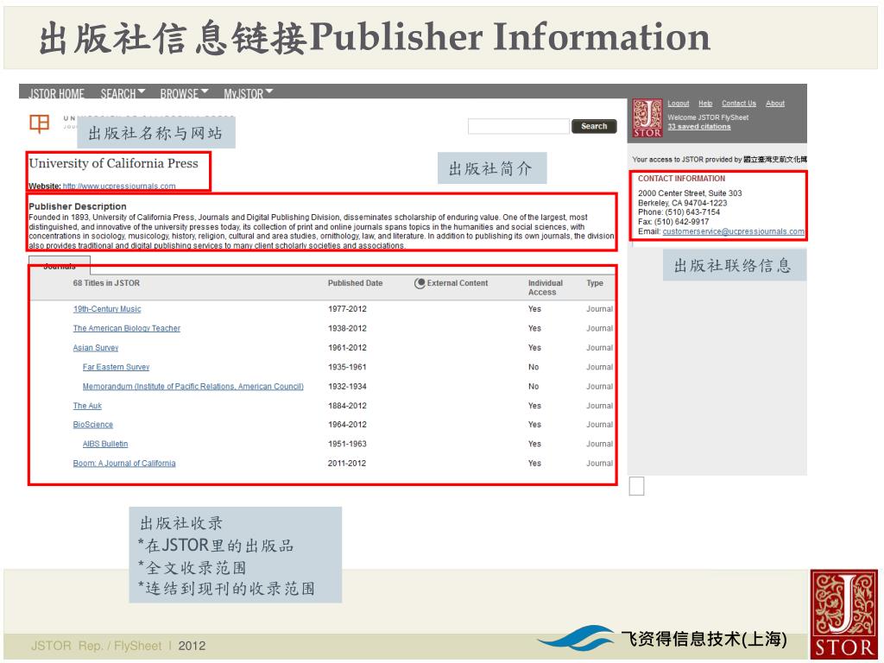Open the Help link

[x=705, y=104]
